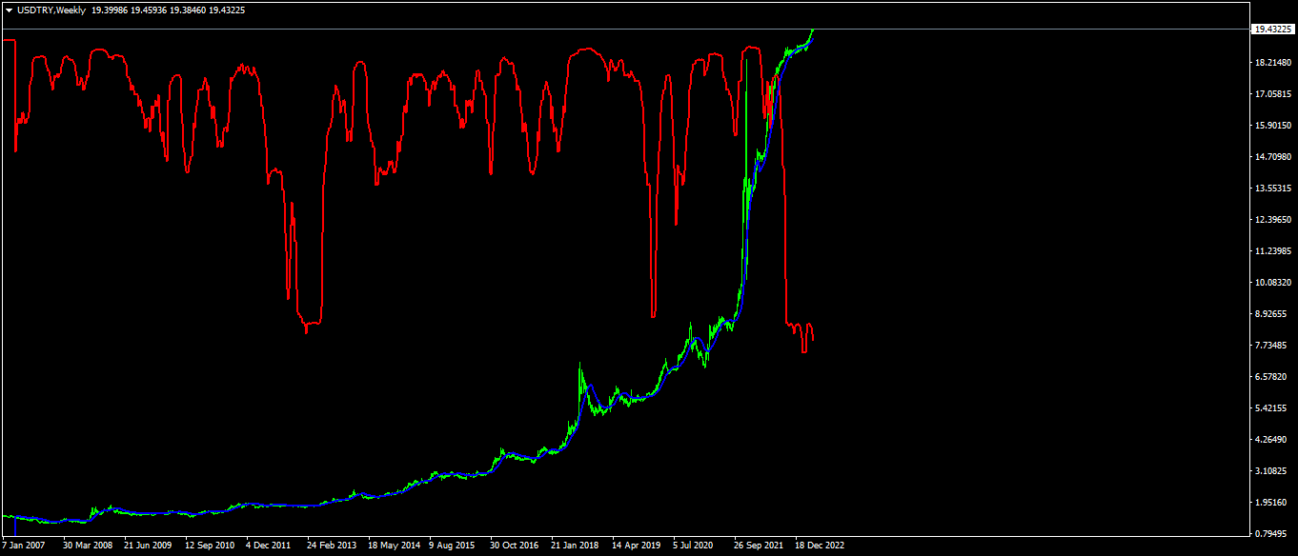
Task: Click the 7 Jan 2007 date label
Action: click(24, 546)
